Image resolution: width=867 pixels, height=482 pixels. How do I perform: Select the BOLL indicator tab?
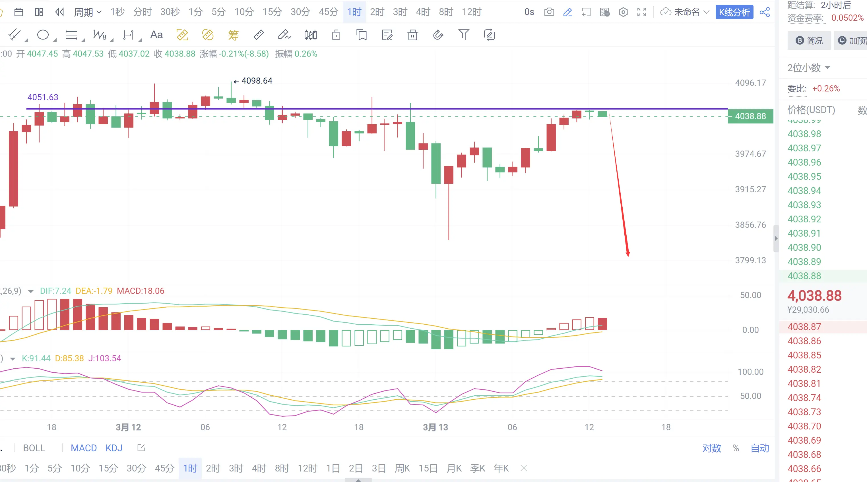click(34, 448)
